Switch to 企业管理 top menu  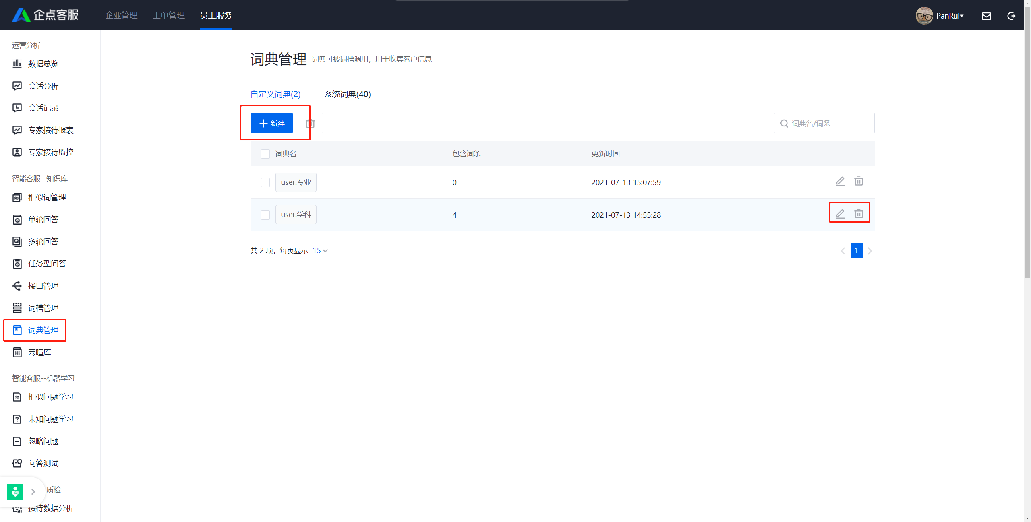point(121,15)
